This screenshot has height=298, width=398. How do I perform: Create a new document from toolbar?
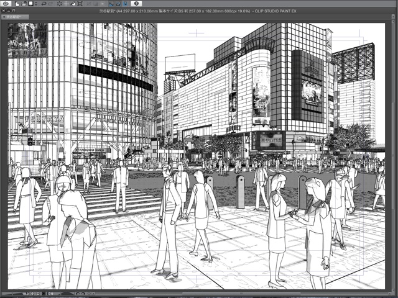(17, 4)
